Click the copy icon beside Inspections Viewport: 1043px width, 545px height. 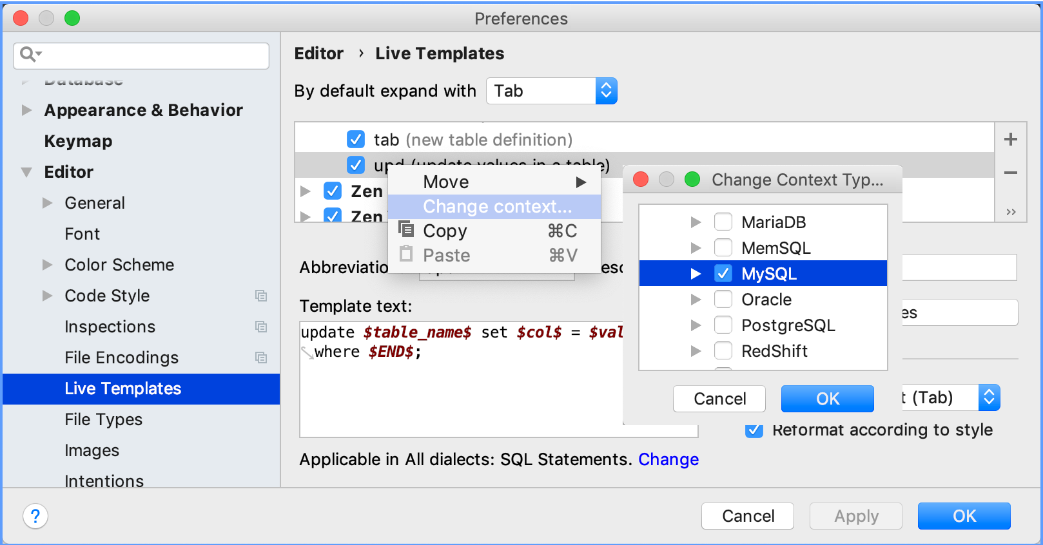click(x=261, y=327)
